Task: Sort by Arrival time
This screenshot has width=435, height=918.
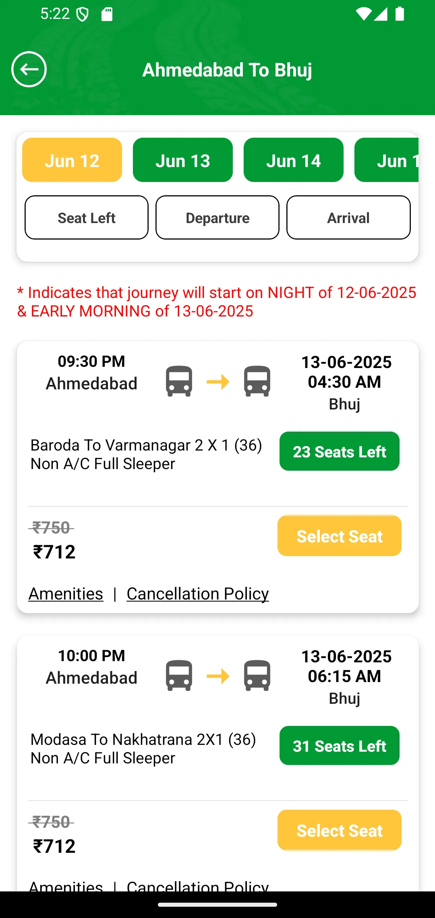Action: pos(348,217)
